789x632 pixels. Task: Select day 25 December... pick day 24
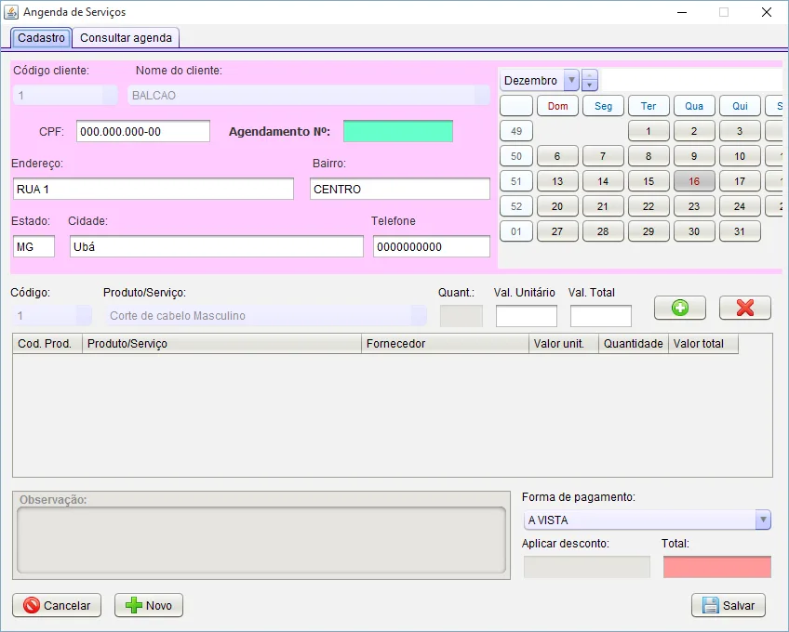coord(740,206)
